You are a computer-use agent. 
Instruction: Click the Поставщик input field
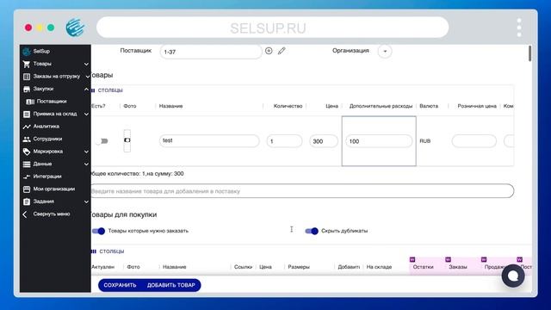211,52
